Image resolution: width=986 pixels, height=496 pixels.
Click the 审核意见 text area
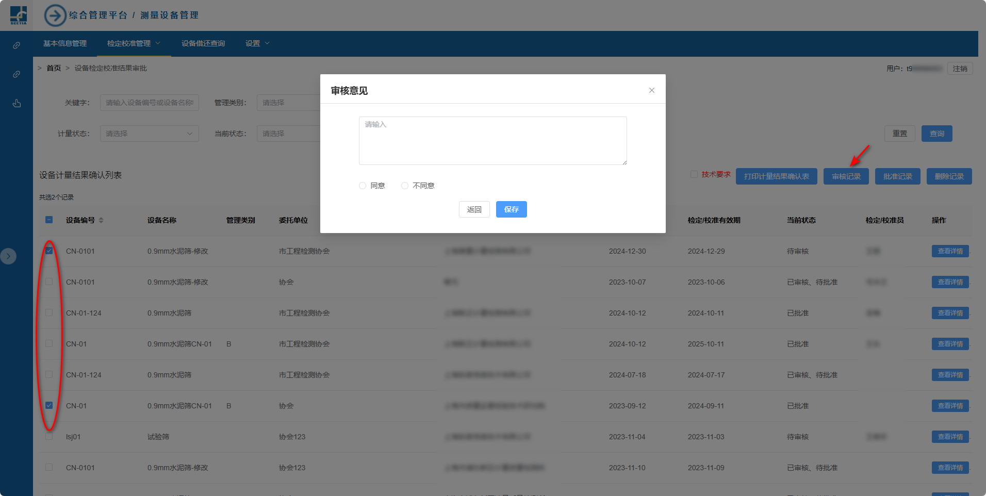point(492,141)
